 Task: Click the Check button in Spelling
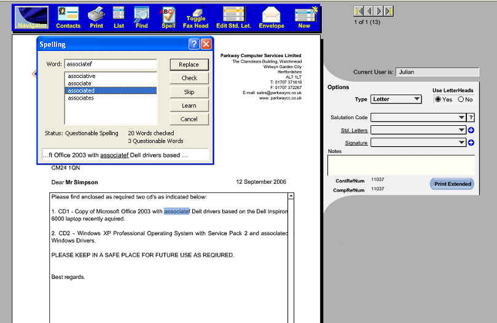[189, 78]
